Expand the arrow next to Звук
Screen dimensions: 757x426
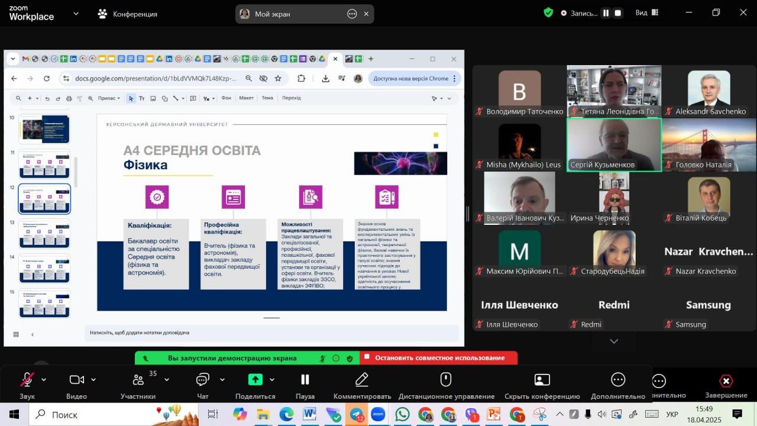(x=44, y=380)
